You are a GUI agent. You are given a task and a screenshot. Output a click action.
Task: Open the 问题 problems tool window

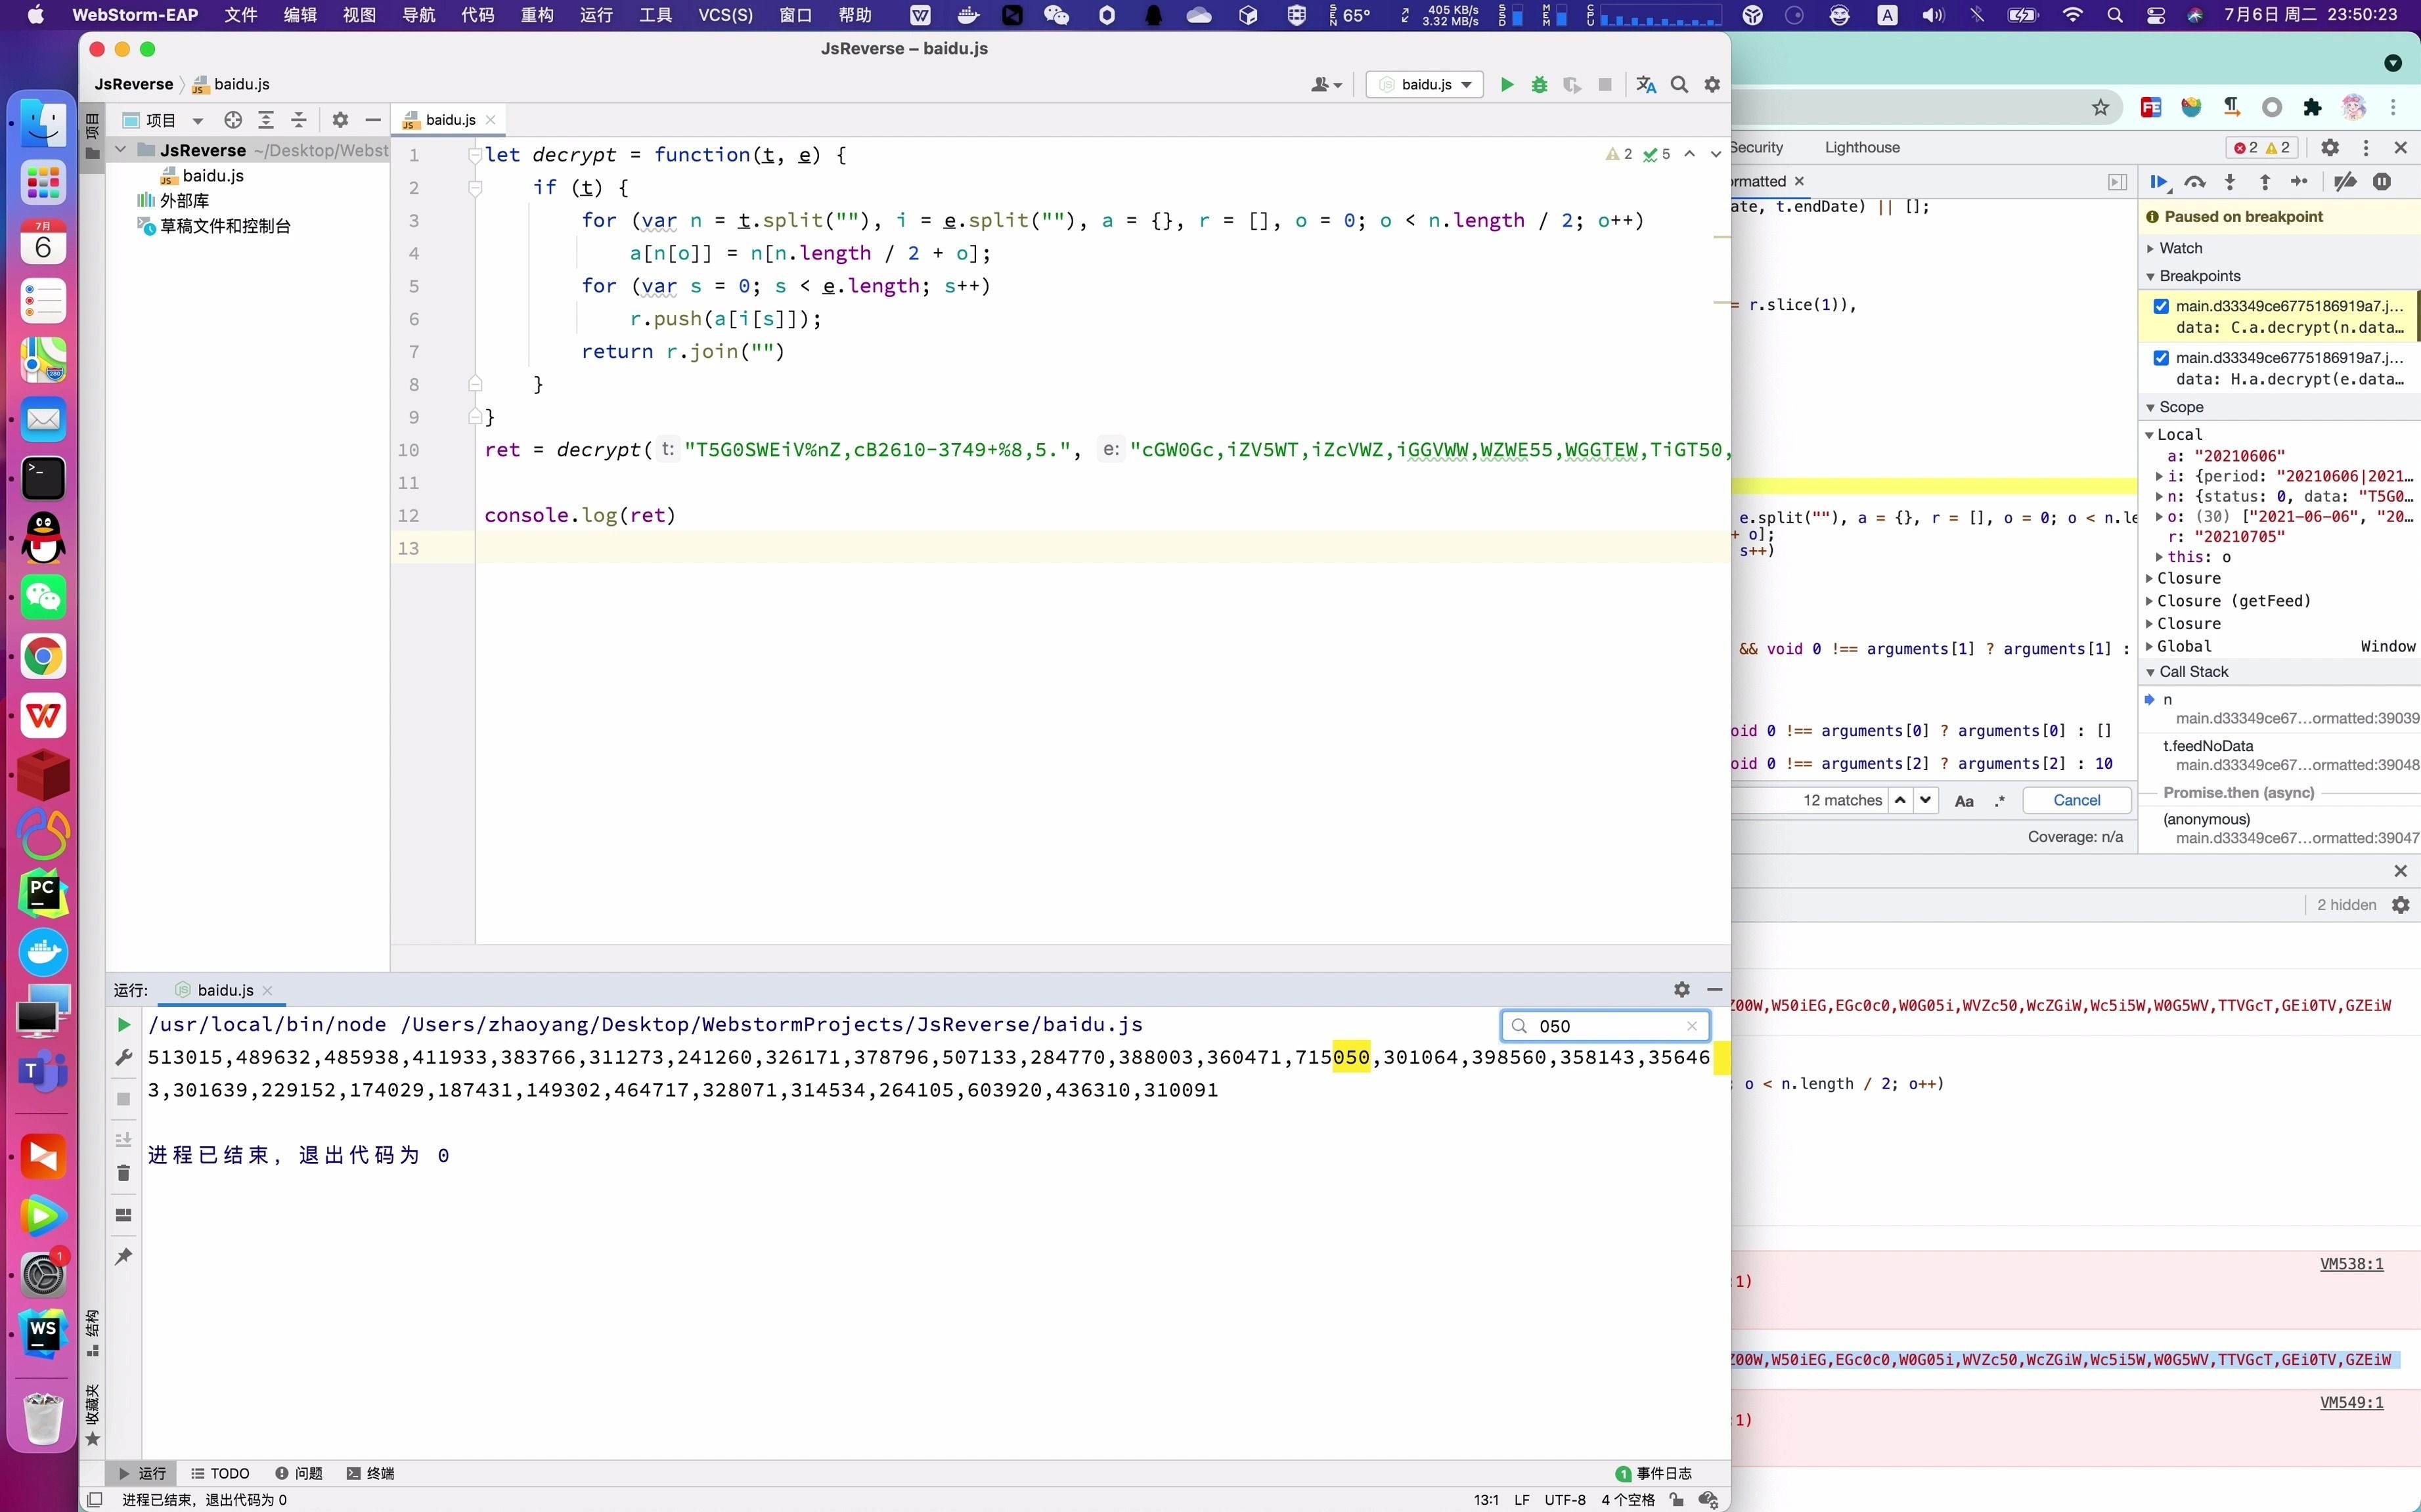click(x=298, y=1473)
